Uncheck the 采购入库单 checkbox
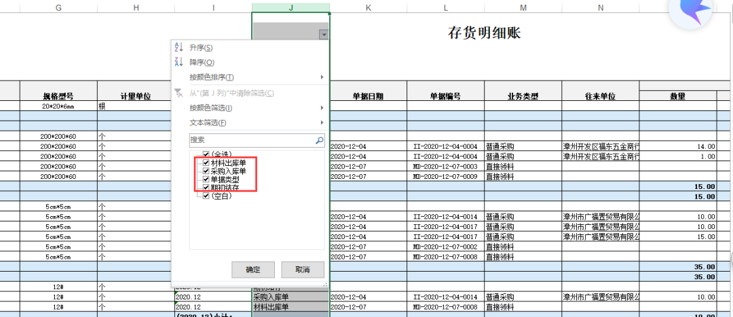This screenshot has width=733, height=317. pos(206,171)
